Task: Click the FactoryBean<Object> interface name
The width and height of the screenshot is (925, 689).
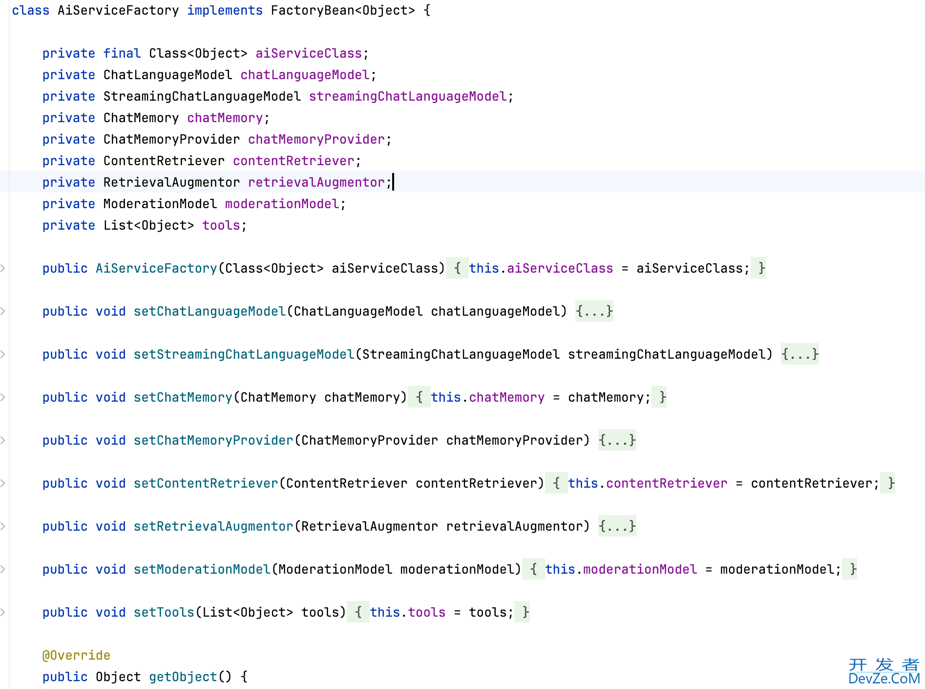Action: [343, 10]
